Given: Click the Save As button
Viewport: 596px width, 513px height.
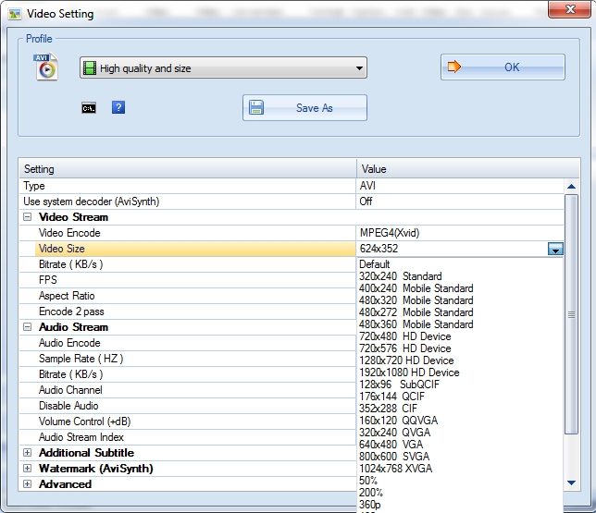Looking at the screenshot, I should pyautogui.click(x=304, y=108).
